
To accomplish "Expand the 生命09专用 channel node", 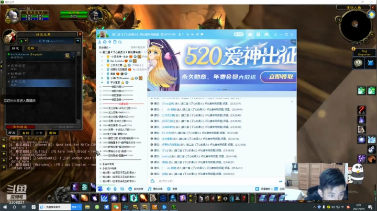I will point(100,164).
